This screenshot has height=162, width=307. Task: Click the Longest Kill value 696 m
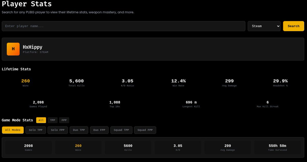click(191, 102)
